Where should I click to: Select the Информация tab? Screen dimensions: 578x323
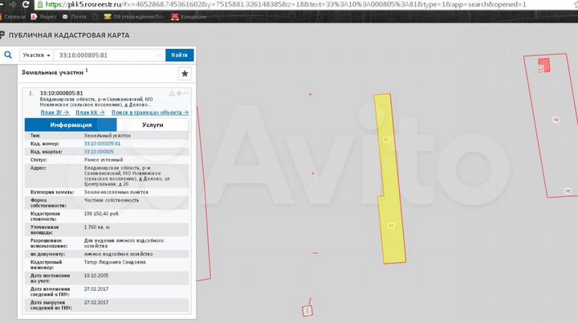[71, 125]
